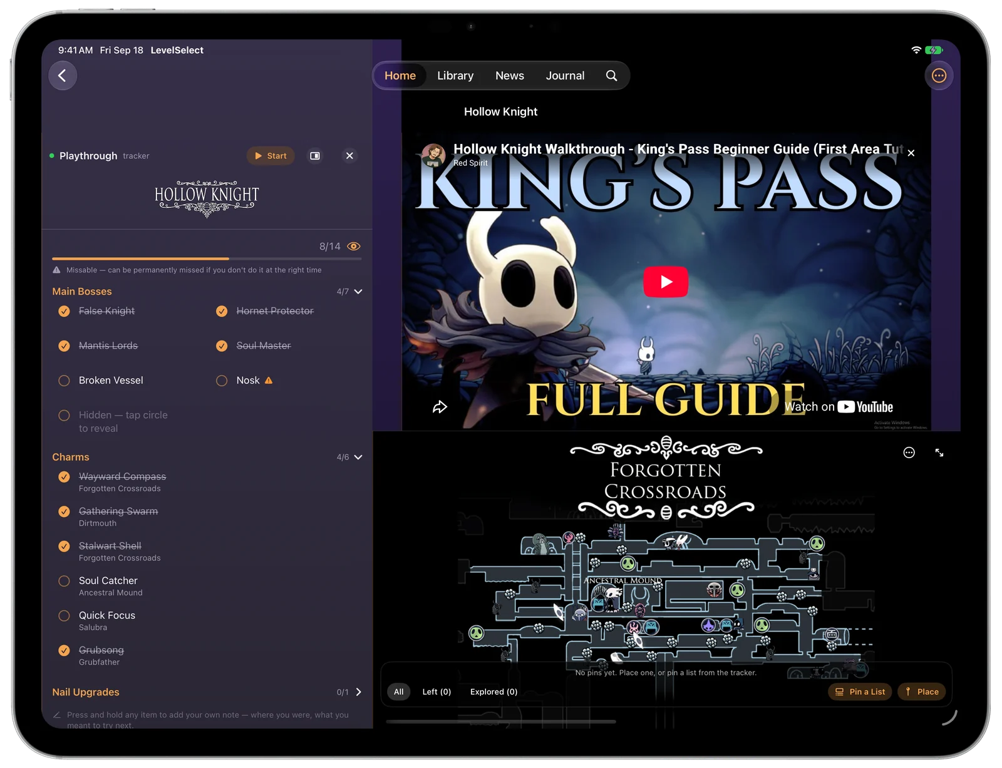Click the Playthrough tracker title
Image resolution: width=1002 pixels, height=768 pixels.
[x=88, y=156]
